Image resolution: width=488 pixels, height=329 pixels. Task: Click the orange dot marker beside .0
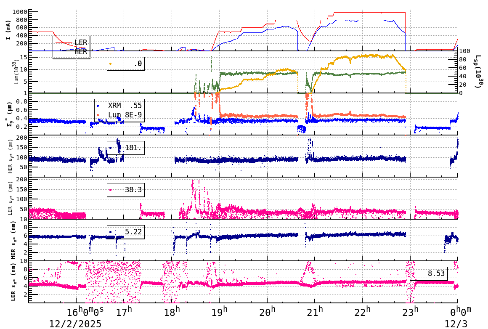[x=110, y=63]
